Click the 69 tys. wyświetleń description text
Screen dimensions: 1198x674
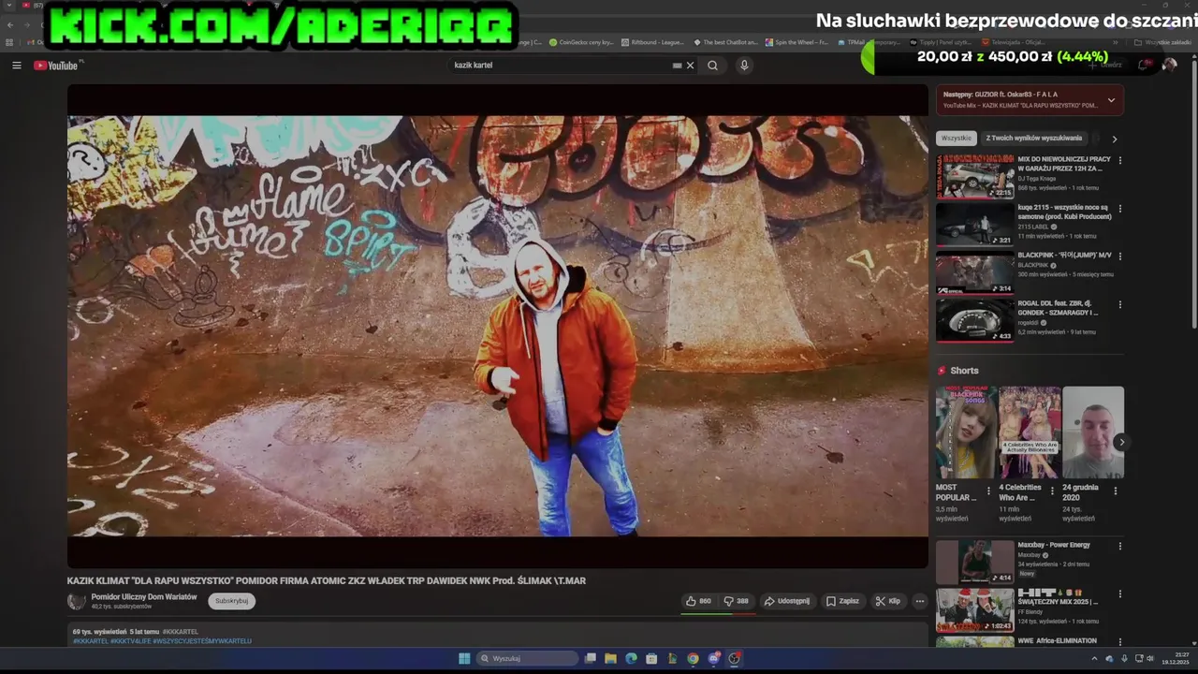pyautogui.click(x=101, y=632)
